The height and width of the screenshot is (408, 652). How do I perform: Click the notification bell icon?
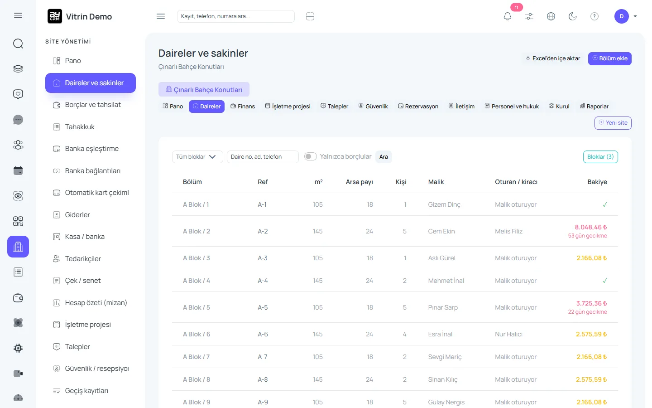point(508,16)
